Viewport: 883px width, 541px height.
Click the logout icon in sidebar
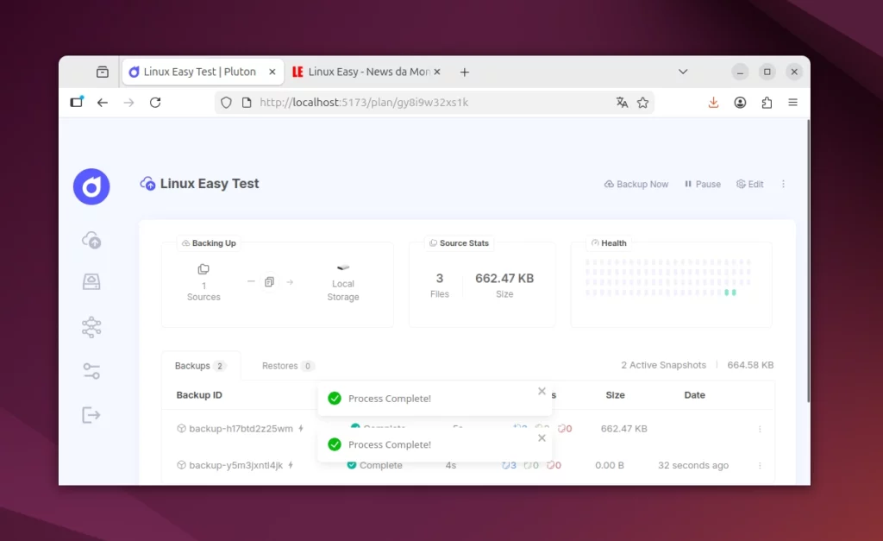[x=91, y=415]
